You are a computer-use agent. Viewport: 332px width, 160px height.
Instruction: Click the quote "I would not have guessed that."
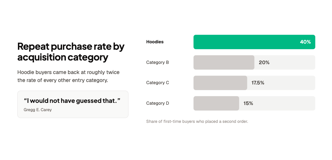pyautogui.click(x=72, y=101)
